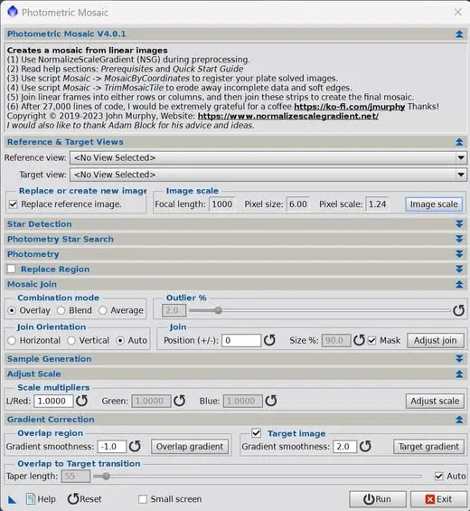This screenshot has width=470, height=511.
Task: Toggle the Mask checkbox
Action: (372, 341)
